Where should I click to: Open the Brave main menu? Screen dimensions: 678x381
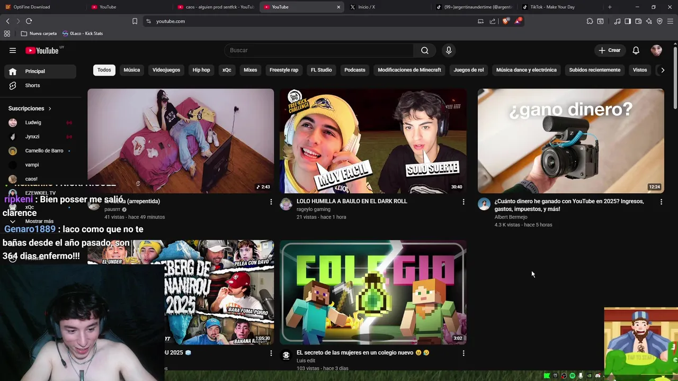tap(670, 21)
